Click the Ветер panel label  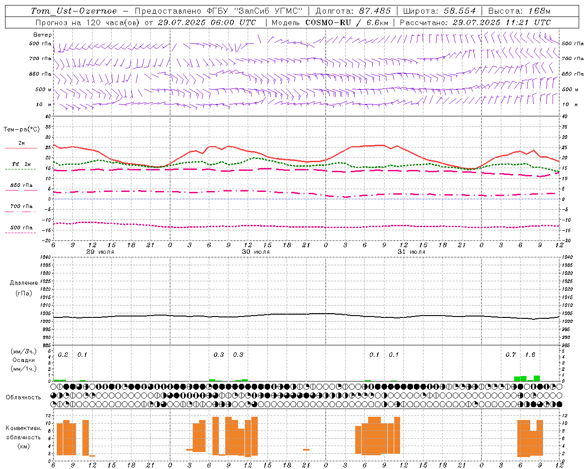[42, 35]
